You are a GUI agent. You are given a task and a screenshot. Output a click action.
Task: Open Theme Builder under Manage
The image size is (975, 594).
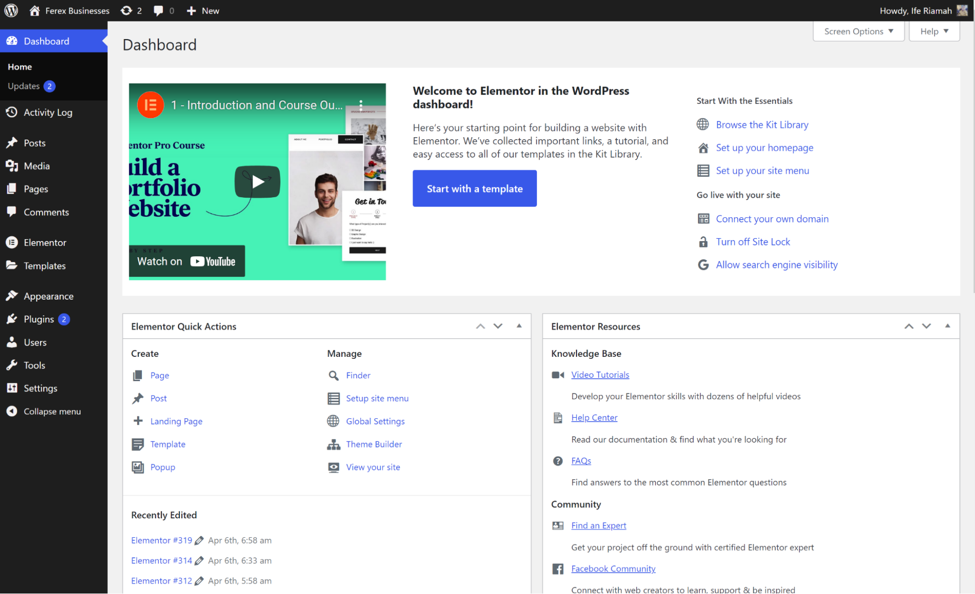(x=374, y=444)
